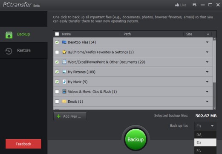The height and width of the screenshot is (154, 222).
Task: Click the Add Files button
Action: [70, 116]
